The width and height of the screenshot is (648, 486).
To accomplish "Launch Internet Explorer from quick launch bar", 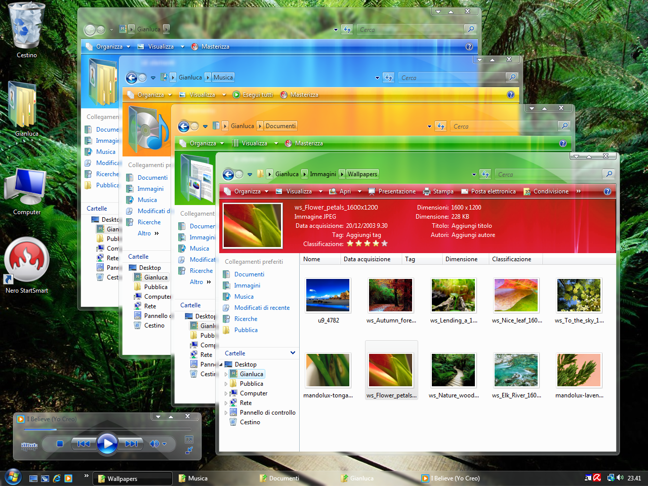I will (x=57, y=477).
